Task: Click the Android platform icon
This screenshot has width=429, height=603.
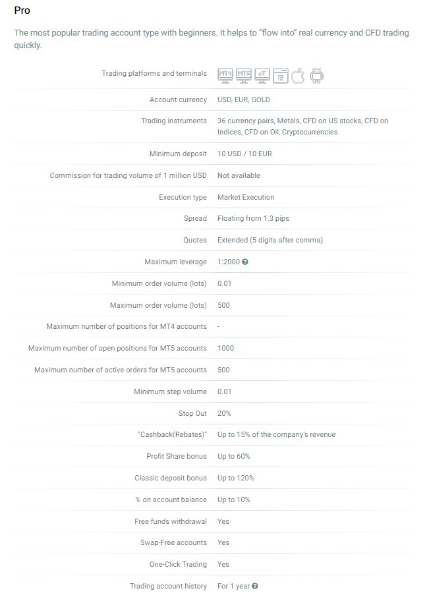Action: coord(317,76)
